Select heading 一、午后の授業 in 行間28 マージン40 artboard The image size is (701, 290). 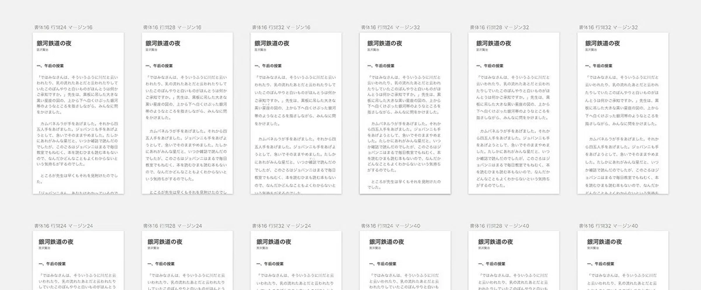(x=492, y=264)
